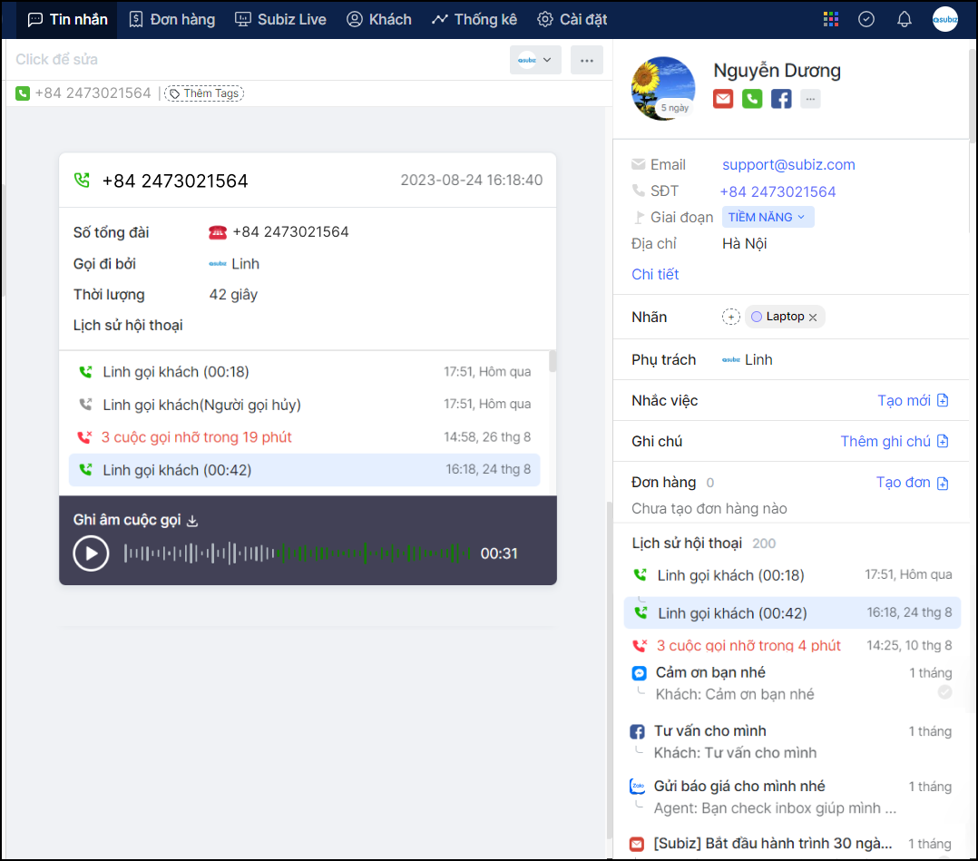Open the Thống kê menu
The height and width of the screenshot is (861, 978).
(x=474, y=19)
